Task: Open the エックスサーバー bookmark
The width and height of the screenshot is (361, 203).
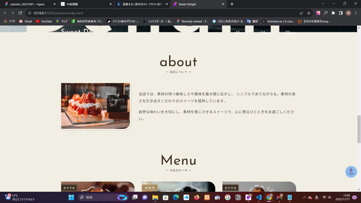Action: pos(158,21)
